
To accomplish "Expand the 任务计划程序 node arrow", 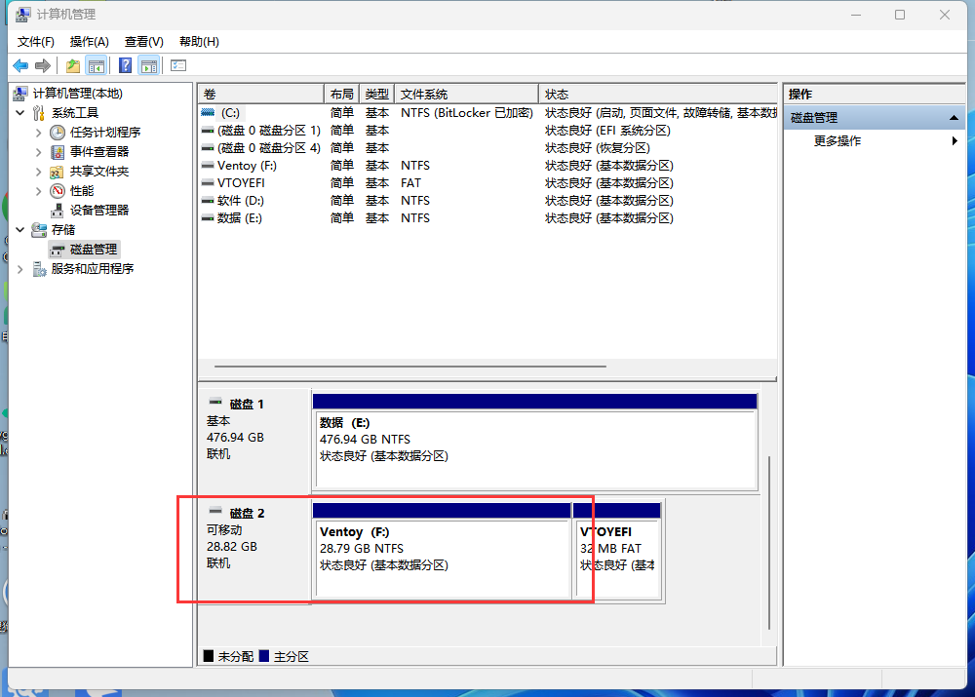I will coord(39,132).
